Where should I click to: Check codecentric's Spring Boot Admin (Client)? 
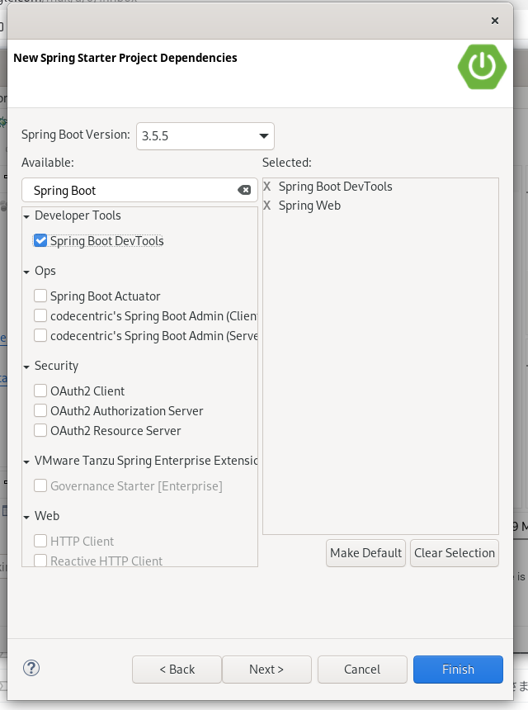click(40, 315)
